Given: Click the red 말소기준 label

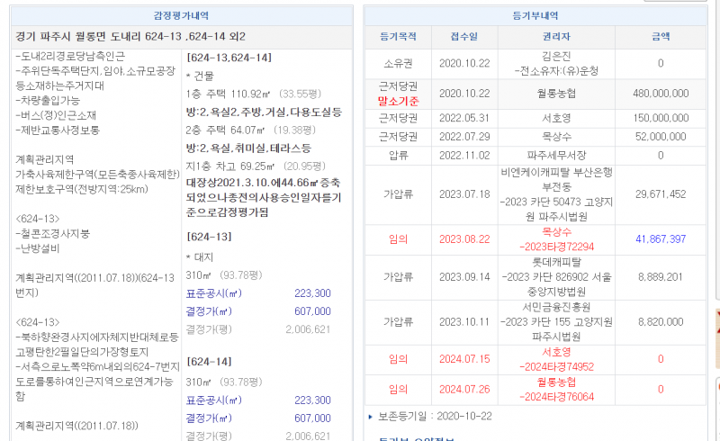Looking at the screenshot, I should coord(398,101).
